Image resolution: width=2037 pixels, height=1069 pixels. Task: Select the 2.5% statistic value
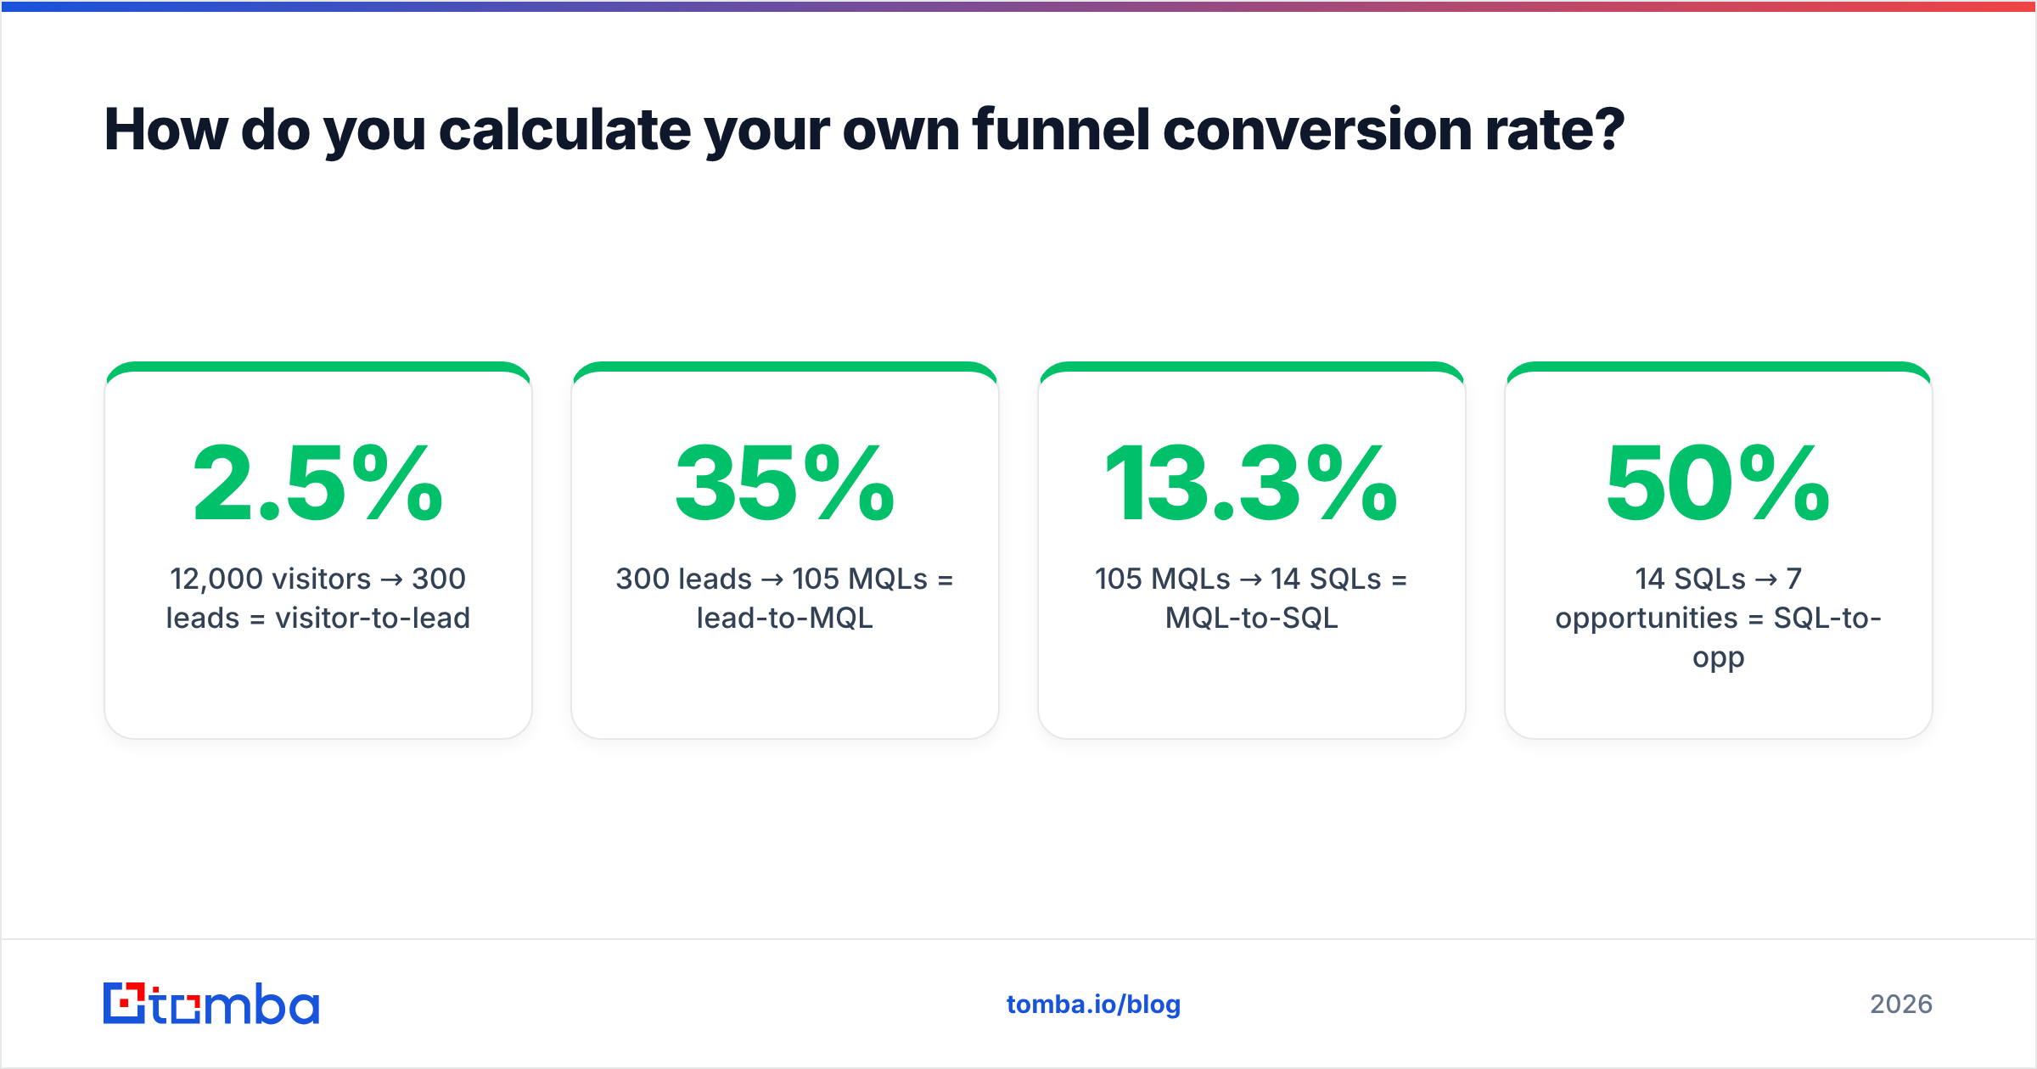(318, 484)
